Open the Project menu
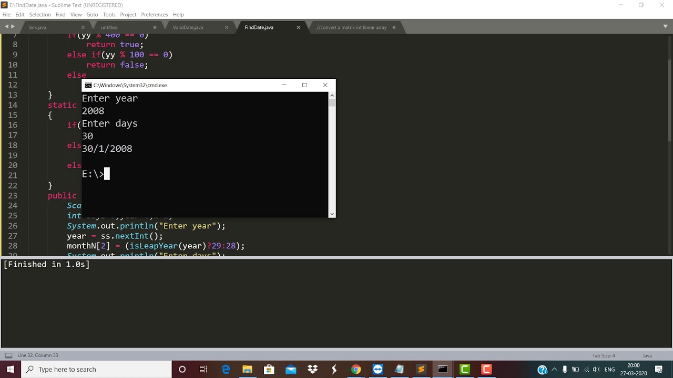673x378 pixels. pyautogui.click(x=128, y=15)
